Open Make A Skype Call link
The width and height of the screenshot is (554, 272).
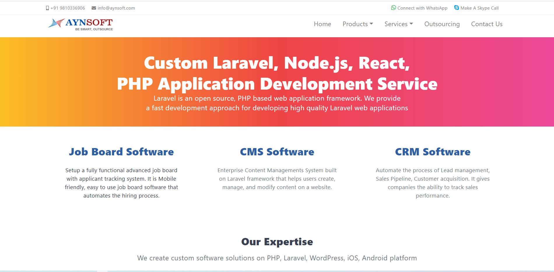[x=479, y=8]
